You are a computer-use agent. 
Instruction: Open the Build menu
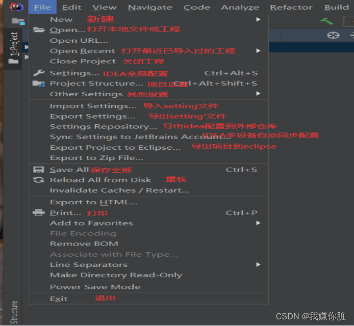pos(337,7)
